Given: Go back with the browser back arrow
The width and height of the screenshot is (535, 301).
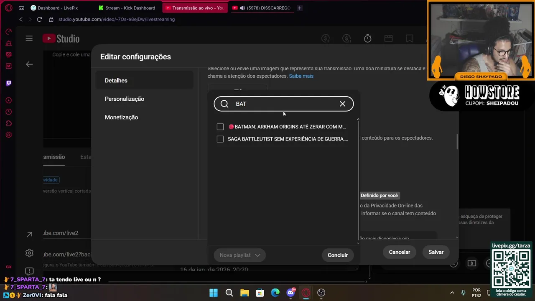Looking at the screenshot, I should 21,19.
